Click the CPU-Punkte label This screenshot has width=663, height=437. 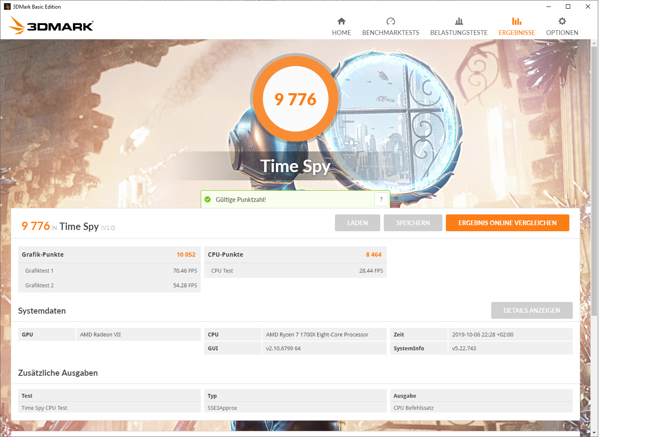tap(225, 255)
